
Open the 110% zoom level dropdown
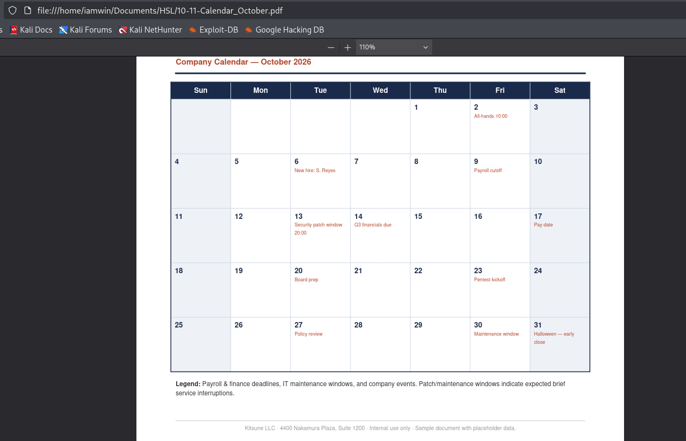tap(394, 47)
